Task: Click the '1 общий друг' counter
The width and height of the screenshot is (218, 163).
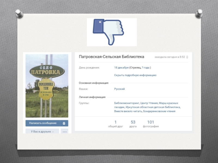Action: click(x=116, y=124)
